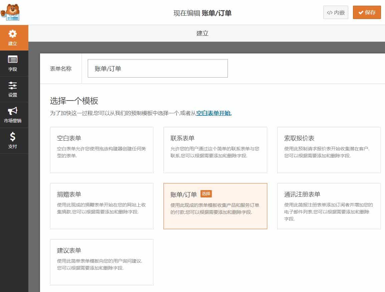The width and height of the screenshot is (385, 292).
Task: Choose the 捐赠表单 template card
Action: point(102,206)
